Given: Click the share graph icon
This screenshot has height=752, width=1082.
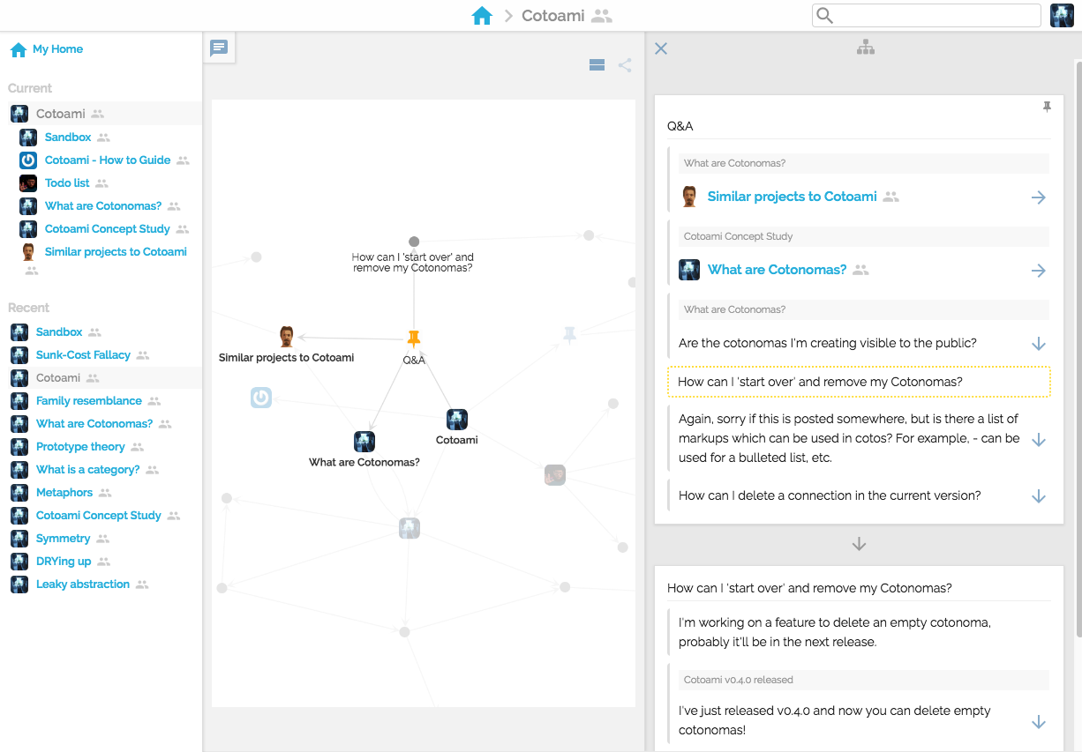Looking at the screenshot, I should coord(625,64).
